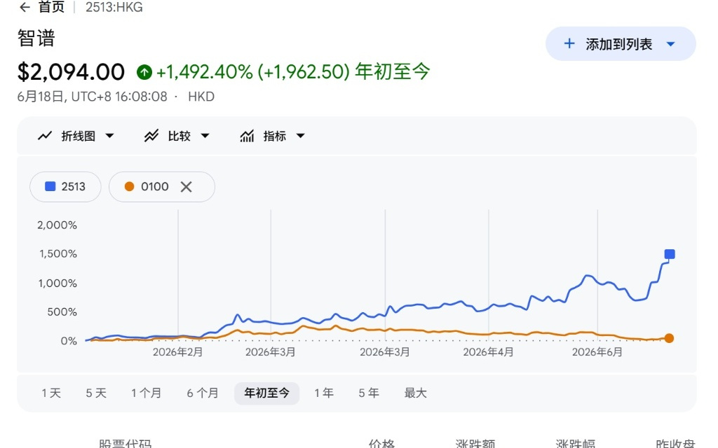
Task: Click the line chart icon beside 折线图
Action: [45, 136]
